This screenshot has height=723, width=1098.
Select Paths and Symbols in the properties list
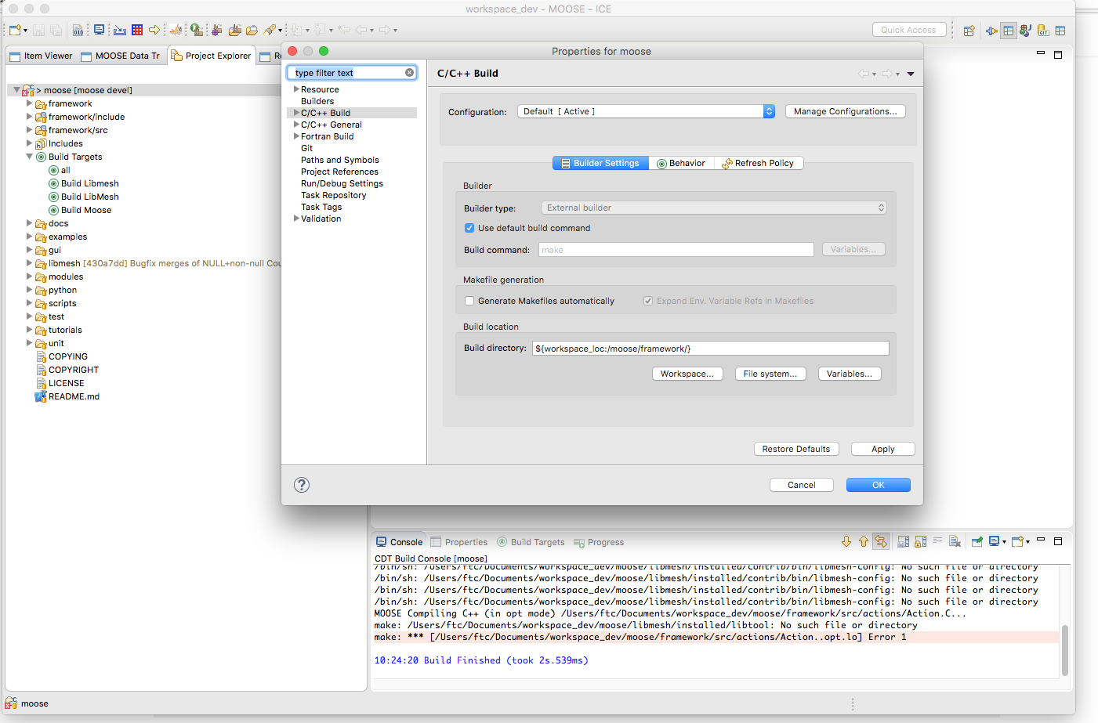(x=340, y=160)
